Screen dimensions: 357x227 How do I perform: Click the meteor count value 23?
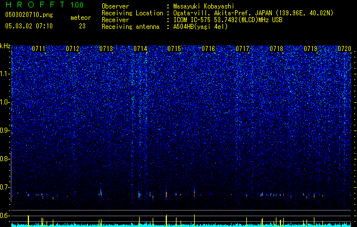82,26
